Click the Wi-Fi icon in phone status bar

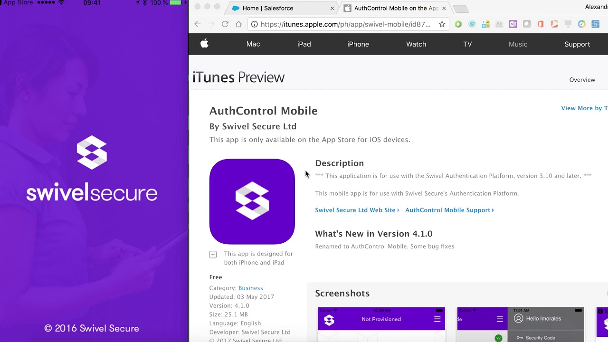tap(61, 3)
